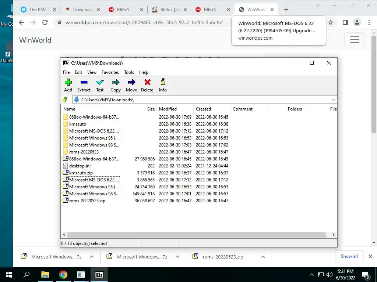Click the WinWorld site title link
Viewport: 377px width, 282px height.
click(35, 40)
